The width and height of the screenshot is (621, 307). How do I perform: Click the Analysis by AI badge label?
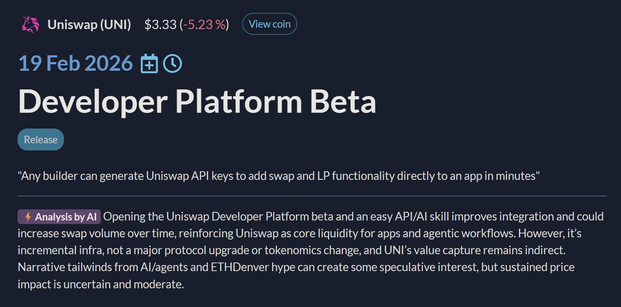tap(66, 217)
